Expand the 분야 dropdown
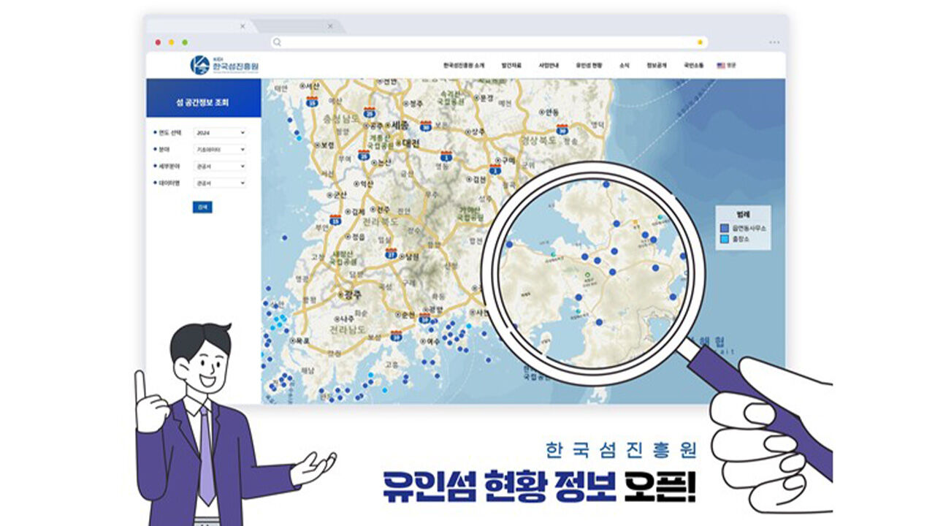 click(220, 149)
